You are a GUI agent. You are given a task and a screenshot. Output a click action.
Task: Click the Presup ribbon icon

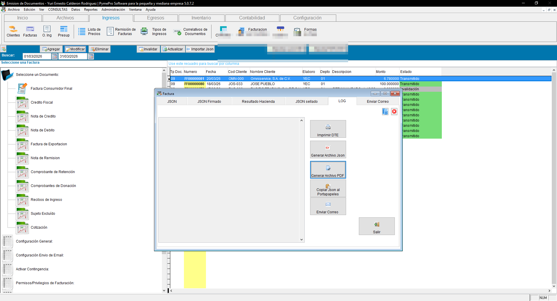tap(64, 32)
